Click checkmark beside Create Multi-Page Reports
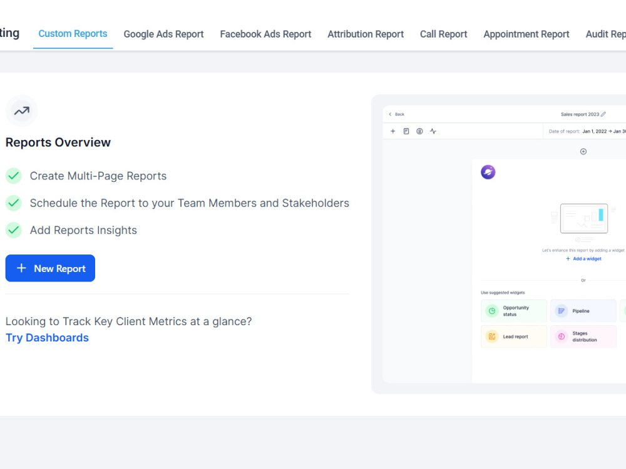Image resolution: width=626 pixels, height=469 pixels. 14,176
